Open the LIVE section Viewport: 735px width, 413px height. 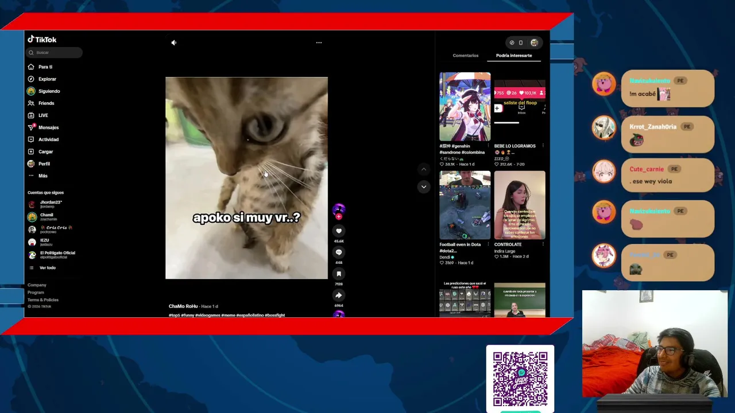[38, 115]
